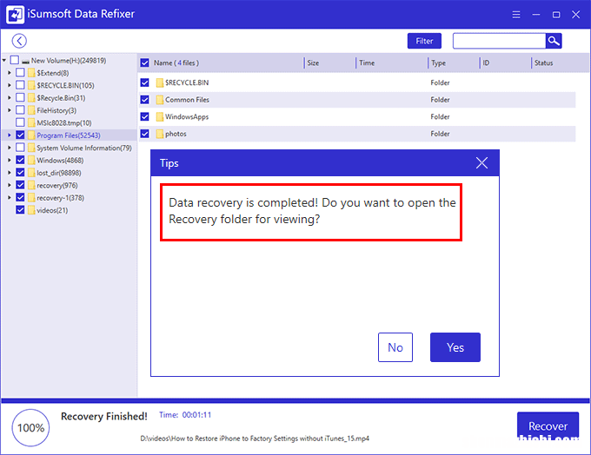Click the Time: 00:01:11 status text
Screen dimensions: 591x455
pos(185,415)
